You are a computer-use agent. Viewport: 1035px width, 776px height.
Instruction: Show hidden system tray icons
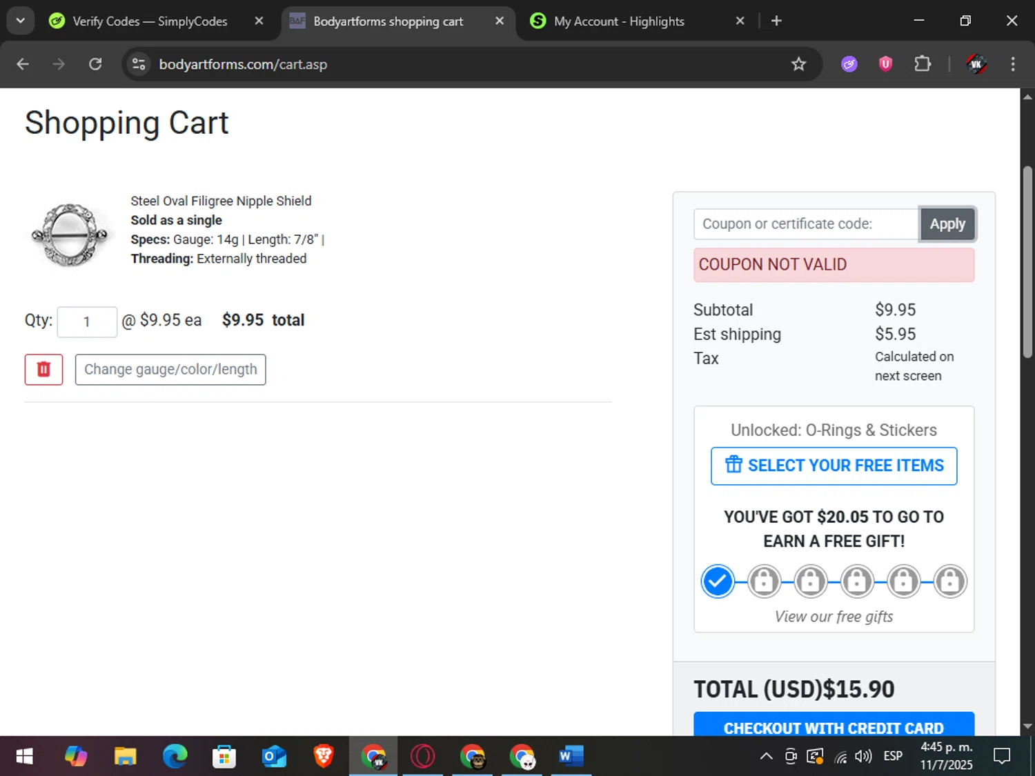point(766,757)
